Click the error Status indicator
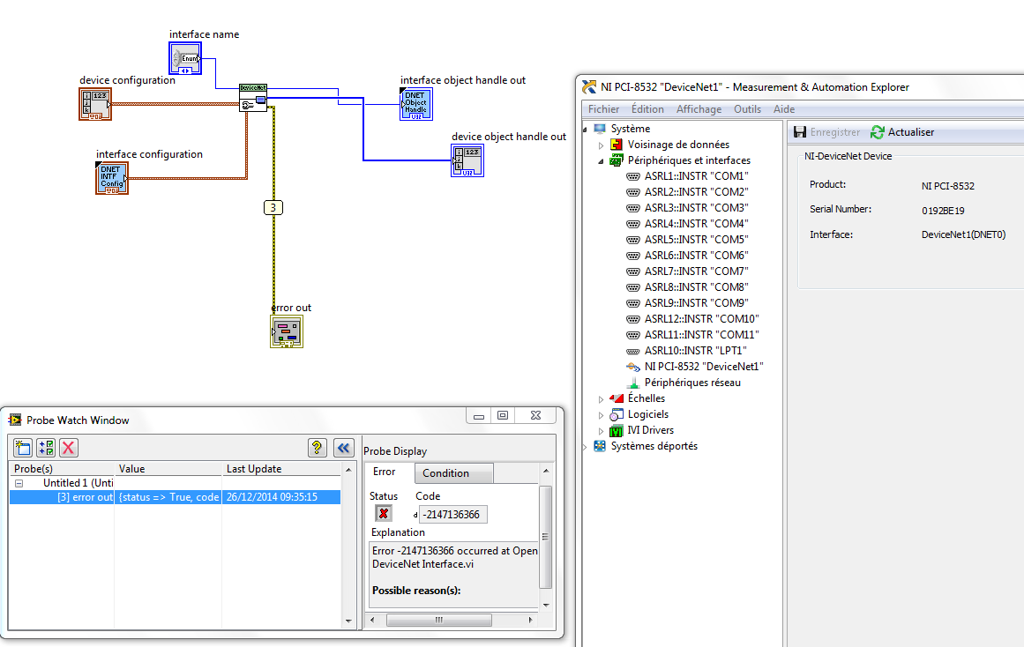This screenshot has height=647, width=1024. 384,514
